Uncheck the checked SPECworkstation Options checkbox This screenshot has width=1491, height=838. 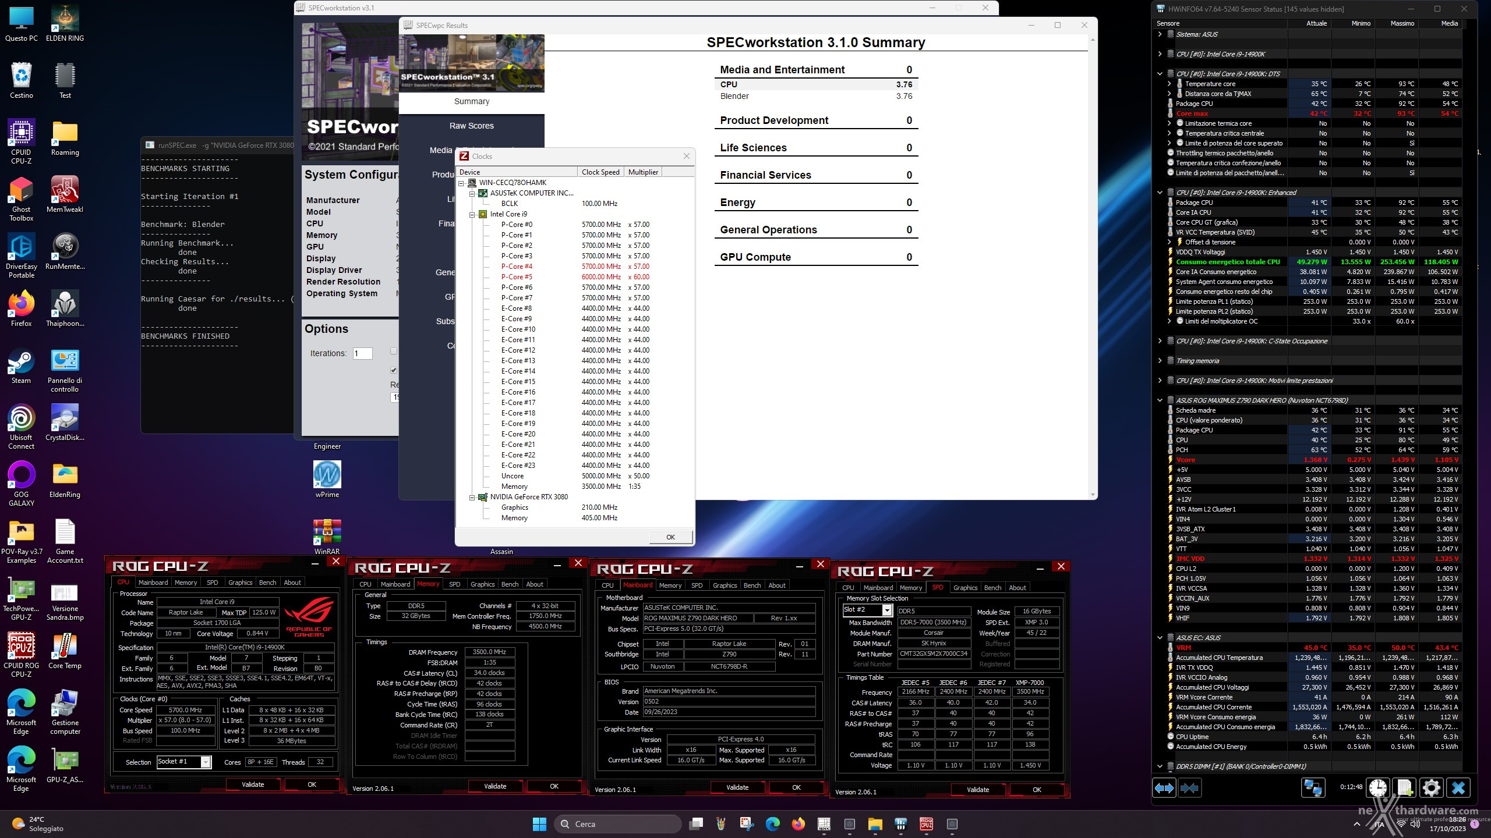394,370
